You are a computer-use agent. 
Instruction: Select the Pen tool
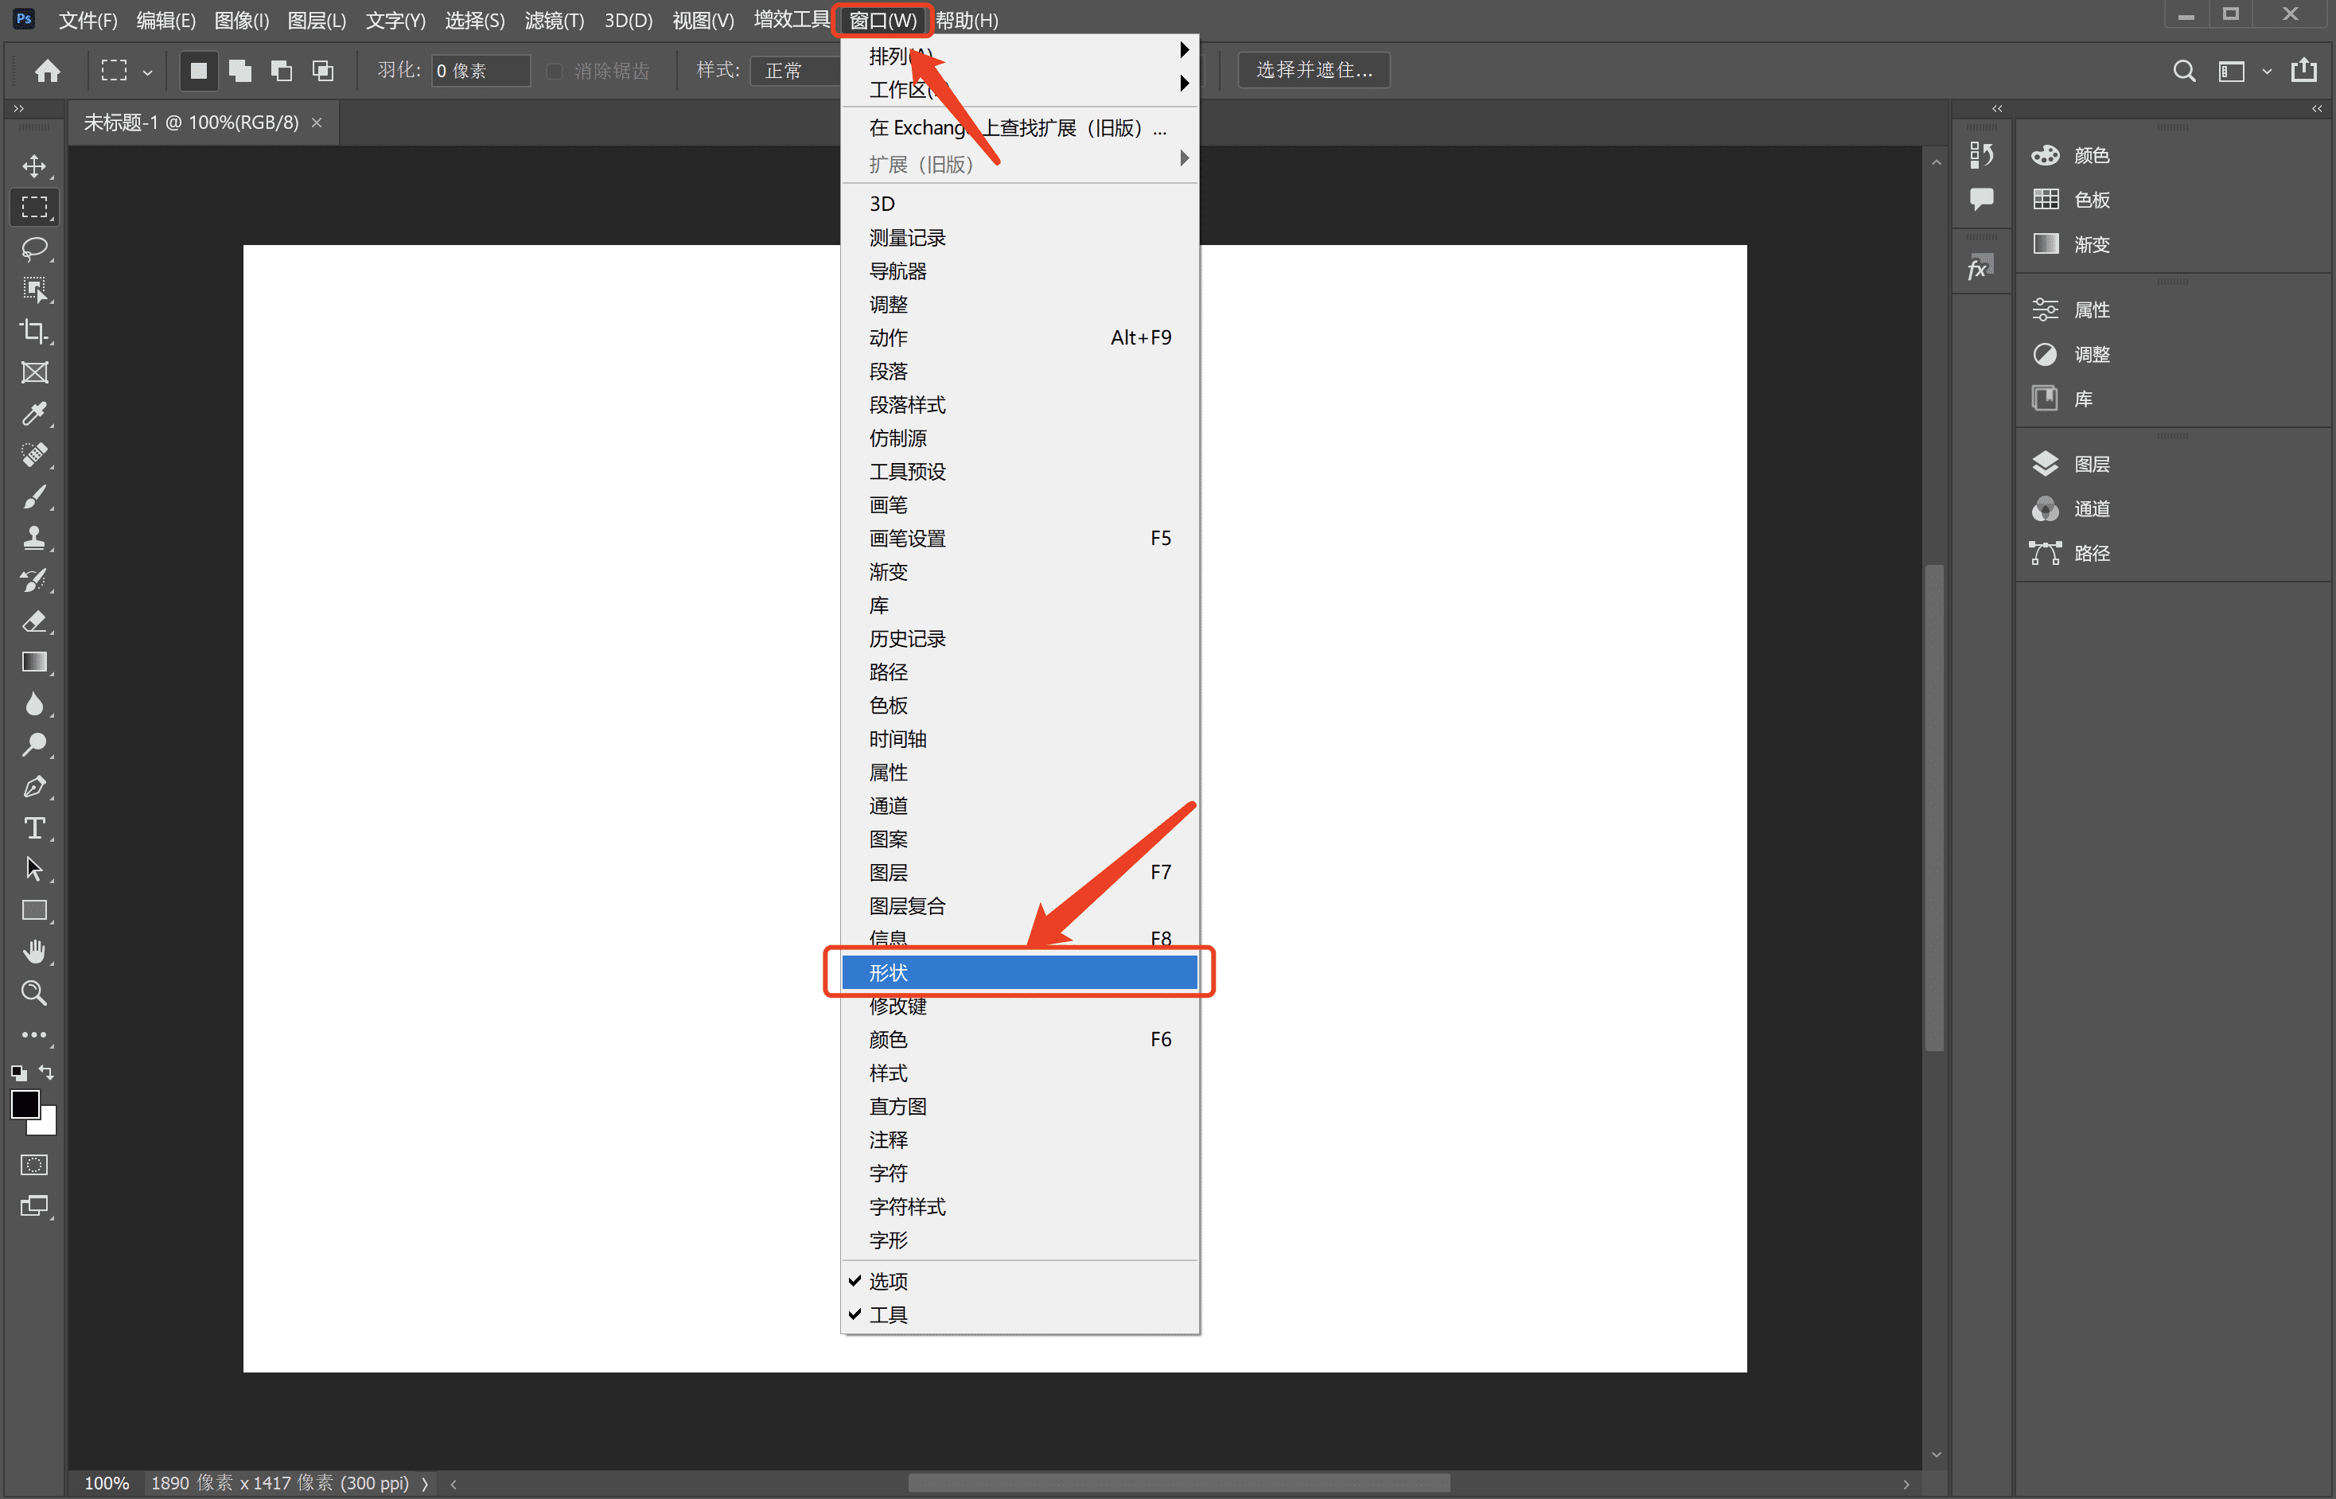coord(35,786)
